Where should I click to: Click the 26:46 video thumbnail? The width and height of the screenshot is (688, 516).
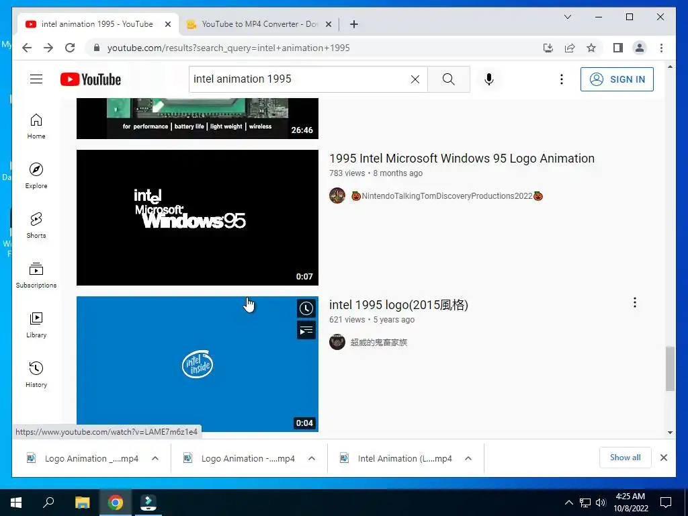(198, 118)
